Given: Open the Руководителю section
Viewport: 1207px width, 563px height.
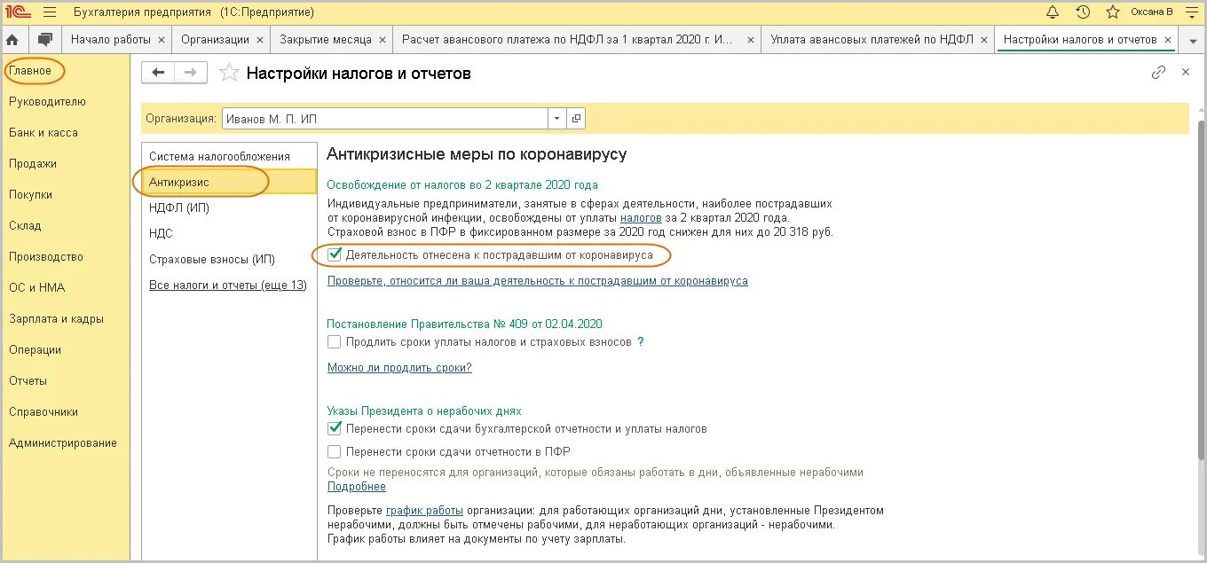Looking at the screenshot, I should coord(47,101).
